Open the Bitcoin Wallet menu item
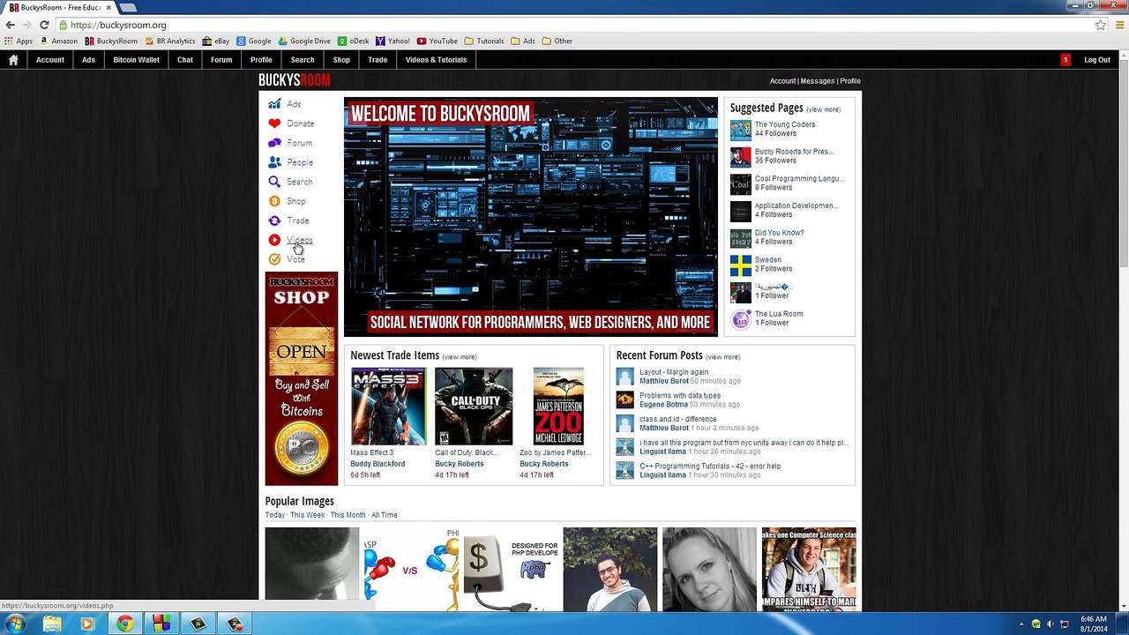The height and width of the screenshot is (635, 1129). [x=136, y=60]
